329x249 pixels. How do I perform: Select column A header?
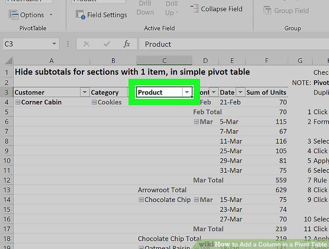pyautogui.click(x=52, y=61)
